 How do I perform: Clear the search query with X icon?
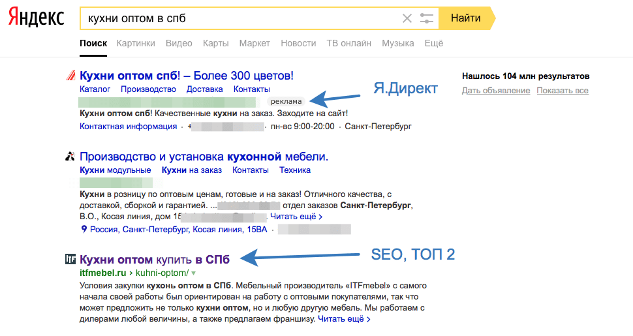407,18
